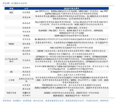Click the YS2302018已授权阿斯利康 event cell
Screen dimensions: 115x102
[x=71, y=85]
